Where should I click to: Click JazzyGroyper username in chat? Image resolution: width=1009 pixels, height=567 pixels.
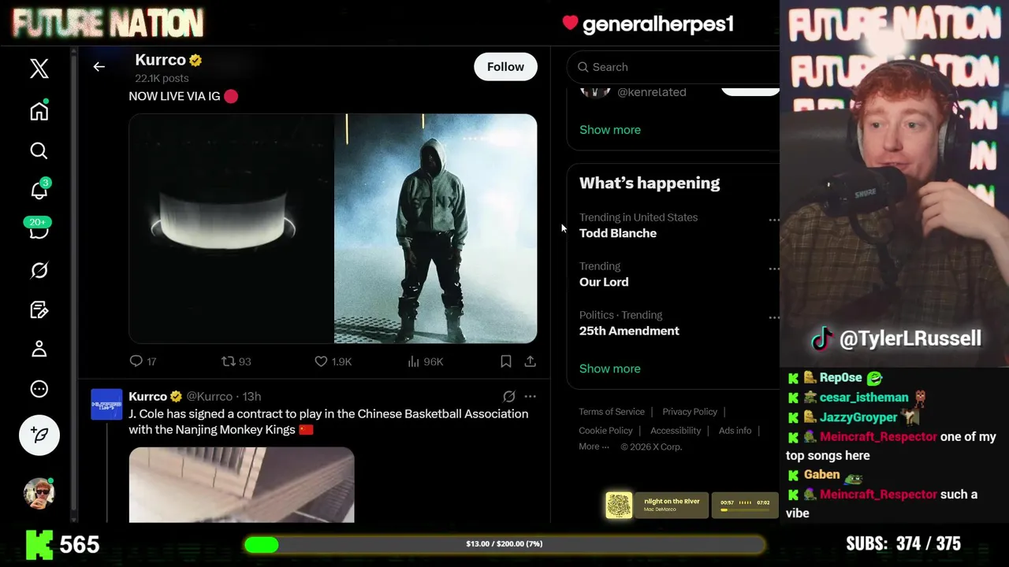(x=858, y=417)
